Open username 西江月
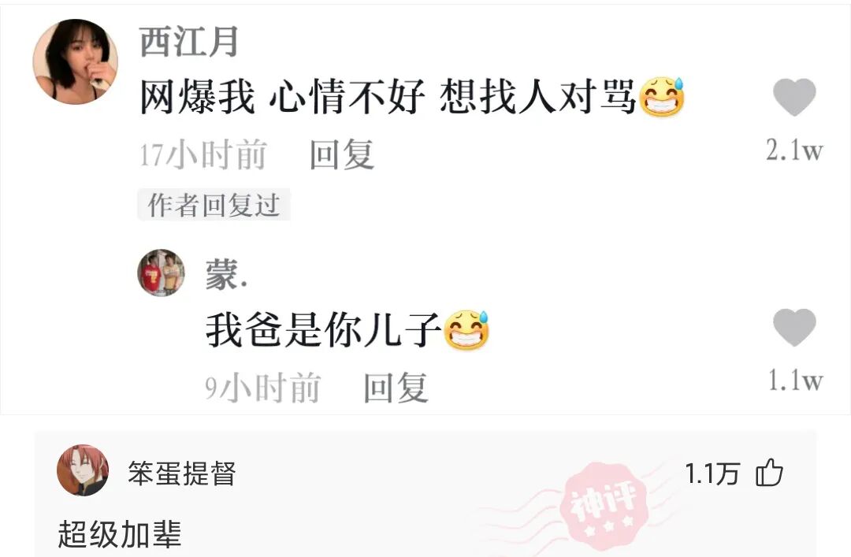The image size is (851, 557). (x=189, y=42)
